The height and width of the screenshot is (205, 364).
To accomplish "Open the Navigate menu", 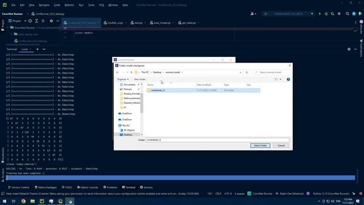I will (44, 5).
